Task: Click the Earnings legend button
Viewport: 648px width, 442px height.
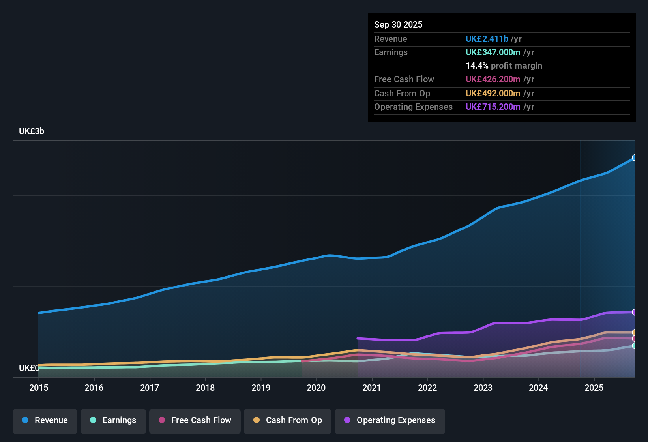Action: tap(113, 420)
